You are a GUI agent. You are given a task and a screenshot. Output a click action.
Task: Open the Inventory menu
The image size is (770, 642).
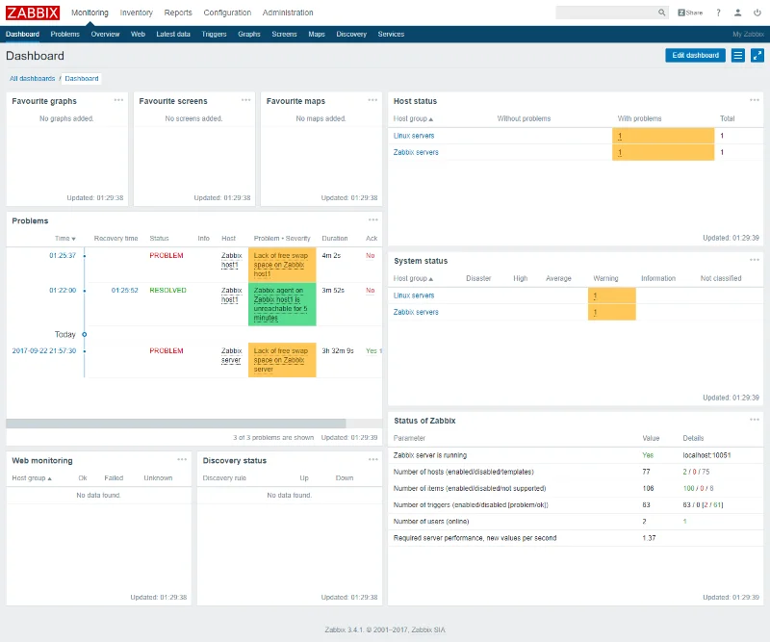(x=136, y=13)
